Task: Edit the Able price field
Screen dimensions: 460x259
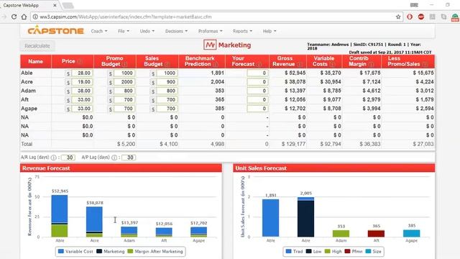Action: (x=81, y=73)
